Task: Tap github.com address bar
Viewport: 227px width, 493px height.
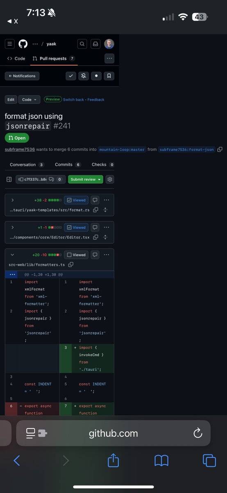Action: (x=113, y=433)
